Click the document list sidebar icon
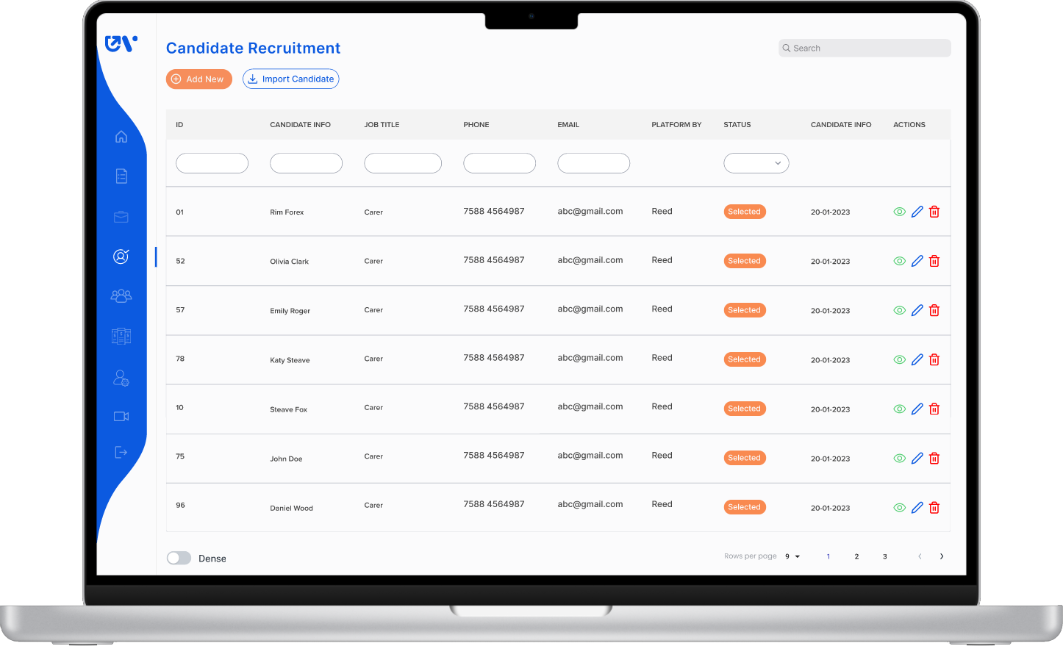Viewport: 1063px width, 646px height. click(121, 176)
